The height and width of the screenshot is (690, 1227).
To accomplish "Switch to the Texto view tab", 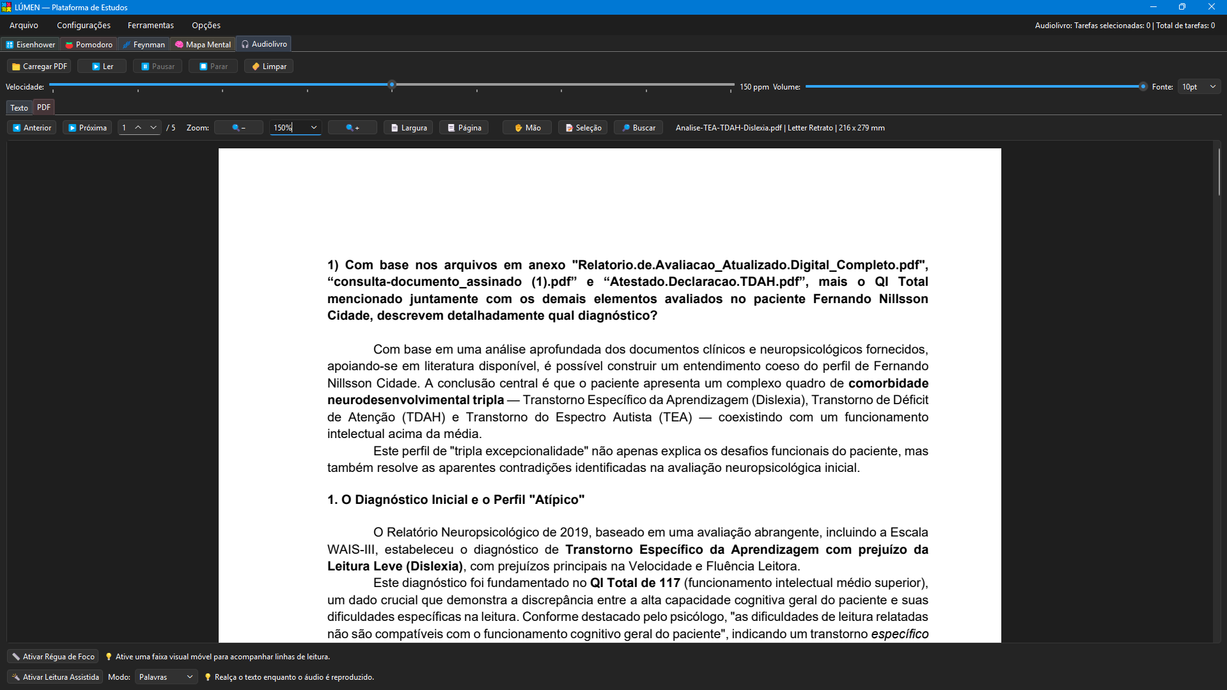I will pos(19,108).
